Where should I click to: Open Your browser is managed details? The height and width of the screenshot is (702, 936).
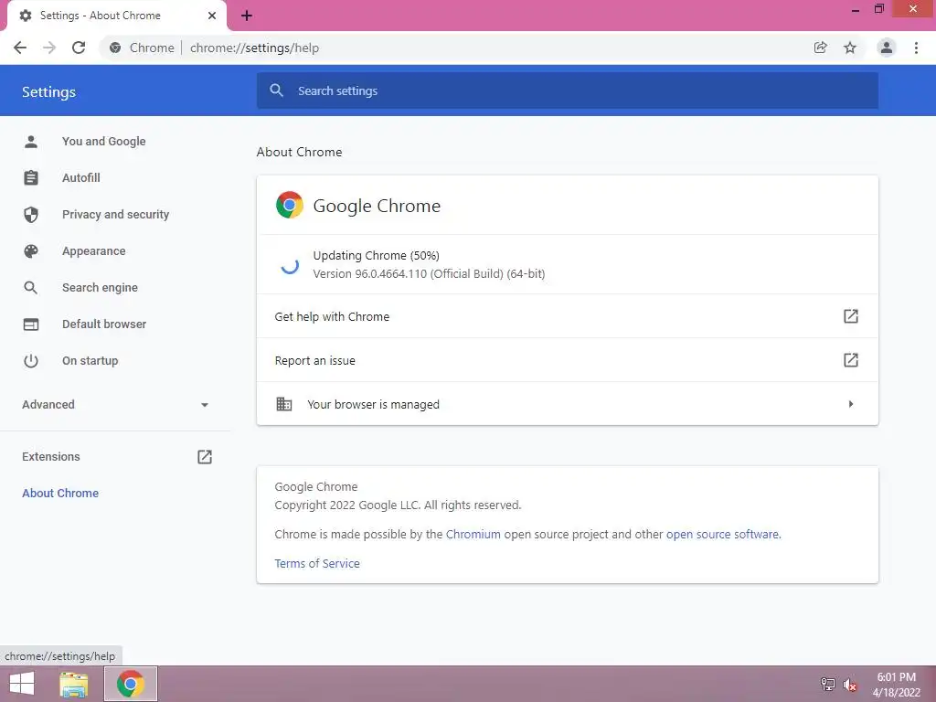[x=567, y=404]
